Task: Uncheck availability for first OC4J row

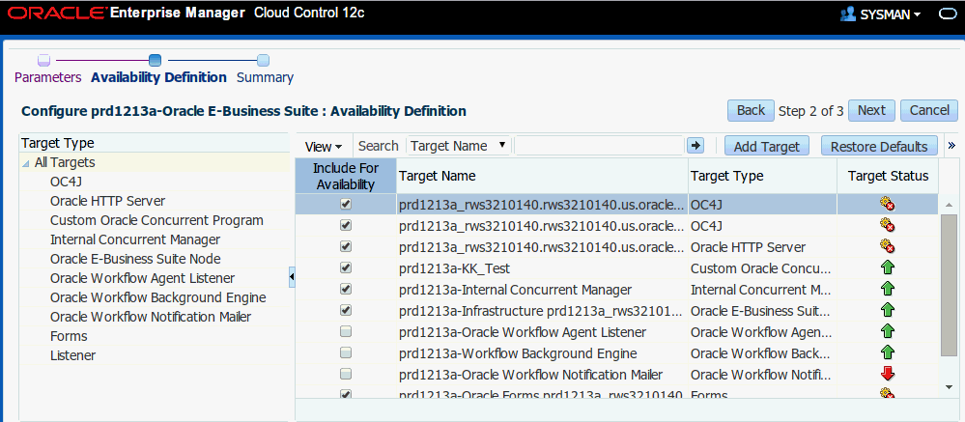Action: coord(346,204)
